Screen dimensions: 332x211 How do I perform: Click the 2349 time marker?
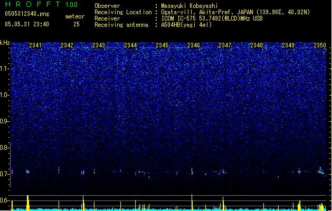[288, 45]
